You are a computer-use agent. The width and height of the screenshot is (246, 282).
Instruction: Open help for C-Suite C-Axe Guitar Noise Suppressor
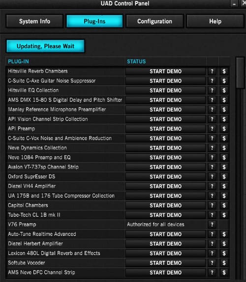point(212,81)
